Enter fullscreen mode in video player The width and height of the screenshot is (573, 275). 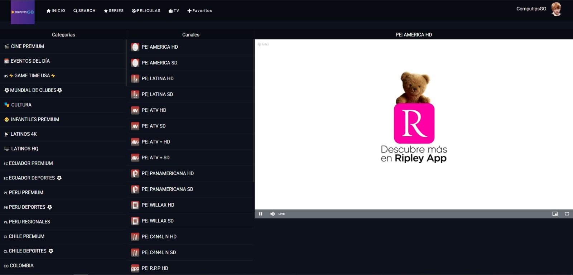click(567, 214)
